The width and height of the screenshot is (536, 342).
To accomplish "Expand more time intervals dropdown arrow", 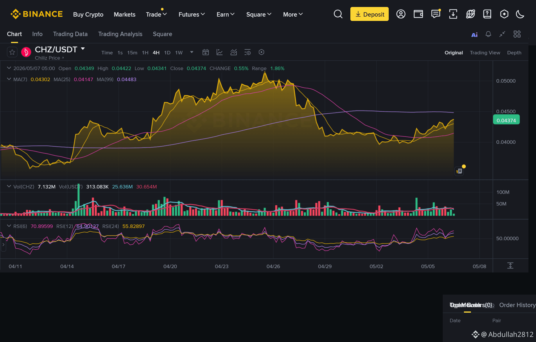I will (192, 52).
